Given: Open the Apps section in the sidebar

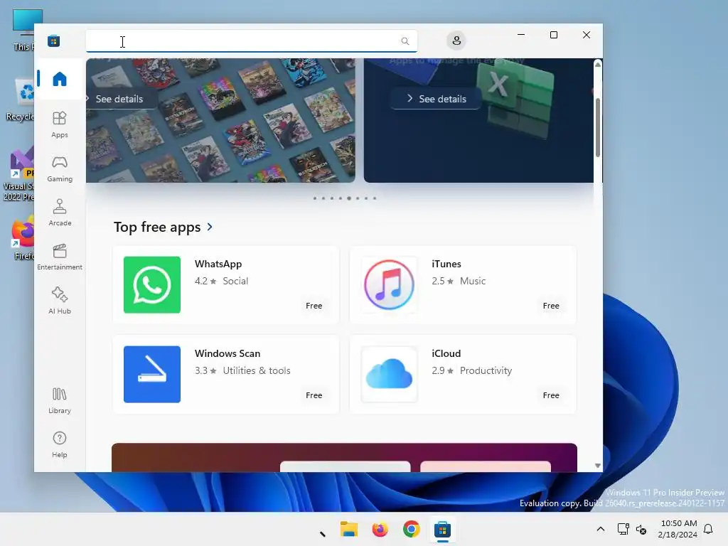Looking at the screenshot, I should tap(60, 125).
